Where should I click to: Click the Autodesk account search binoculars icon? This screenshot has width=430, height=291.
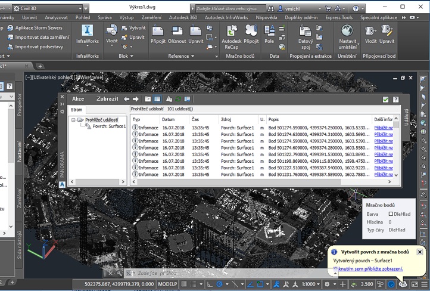tap(270, 8)
